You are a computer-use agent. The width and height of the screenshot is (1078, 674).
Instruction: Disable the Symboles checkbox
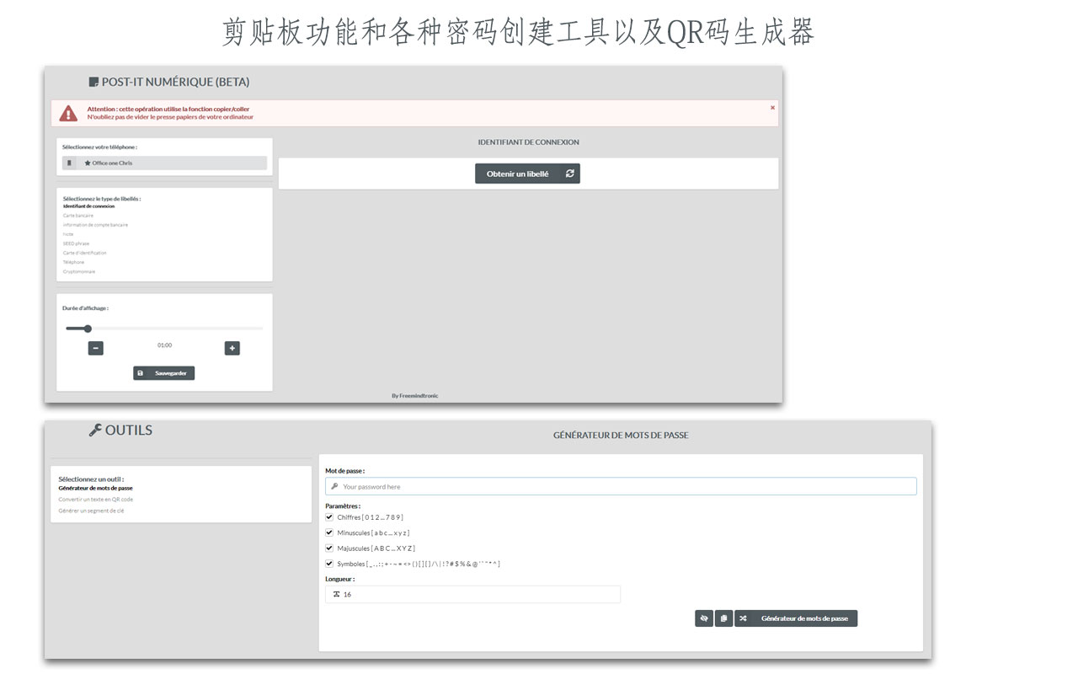click(329, 563)
